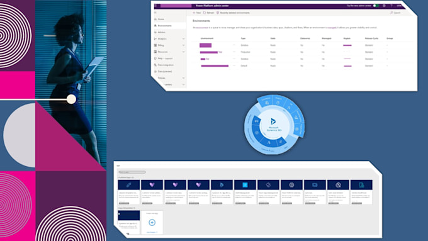Expand the Resources section chevron

click(183, 52)
